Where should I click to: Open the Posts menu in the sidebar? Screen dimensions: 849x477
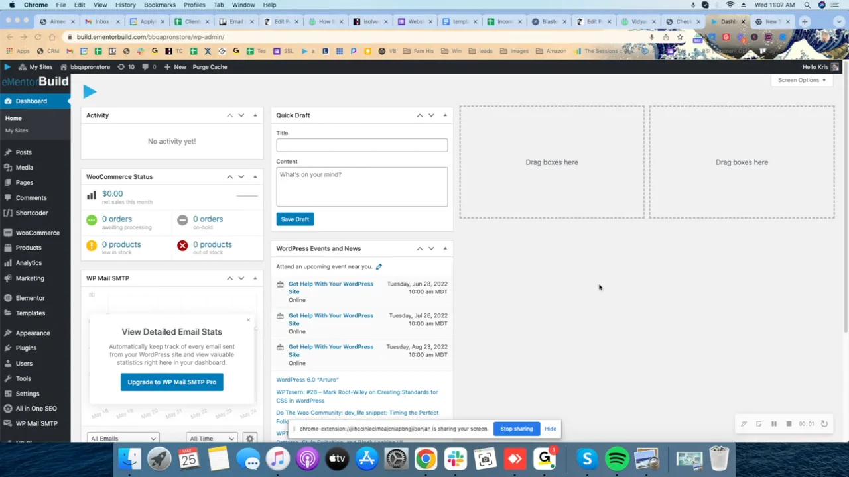[23, 152]
